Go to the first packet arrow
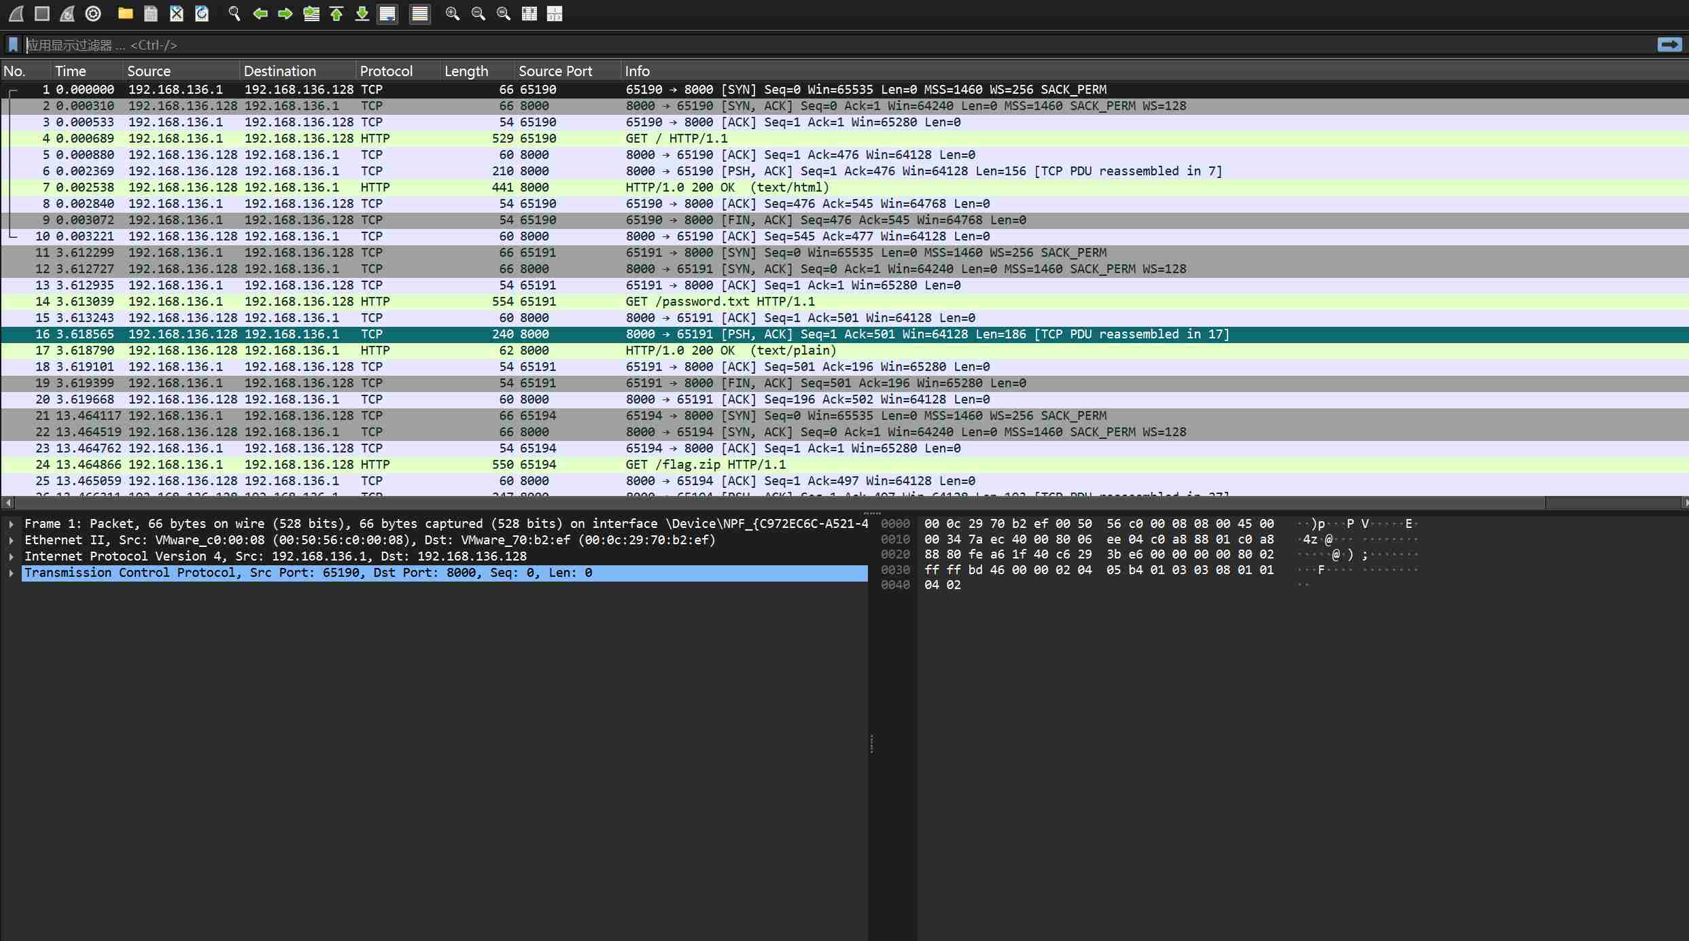Screen dimensions: 1689x941 (336, 14)
